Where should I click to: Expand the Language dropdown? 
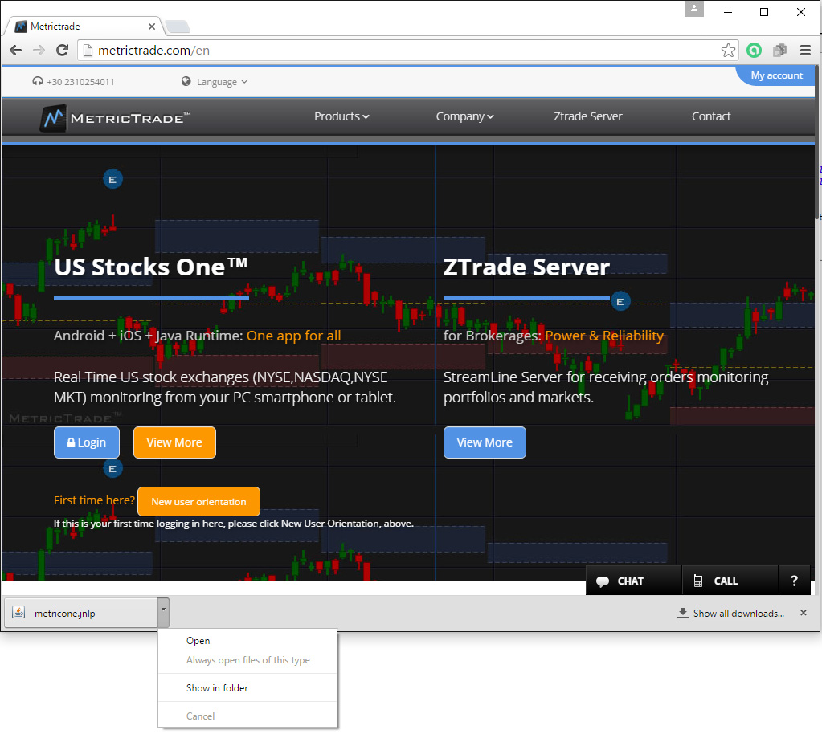pyautogui.click(x=222, y=82)
